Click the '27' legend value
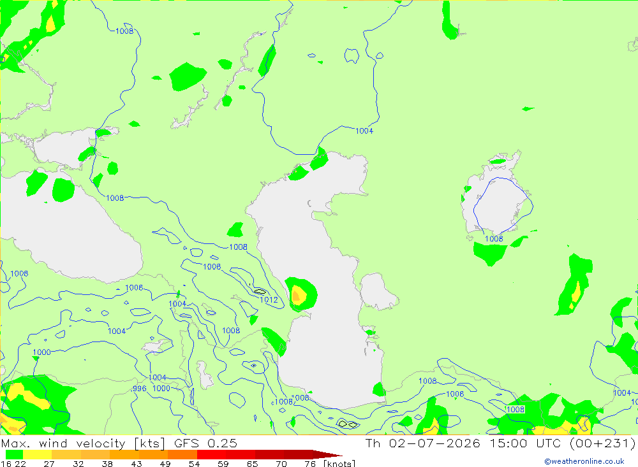 pos(49,463)
